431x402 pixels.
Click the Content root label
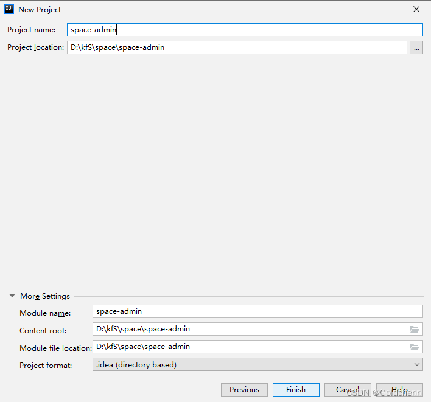43,331
